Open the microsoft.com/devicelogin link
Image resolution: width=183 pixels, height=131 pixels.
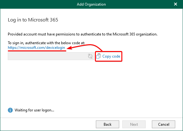point(36,48)
